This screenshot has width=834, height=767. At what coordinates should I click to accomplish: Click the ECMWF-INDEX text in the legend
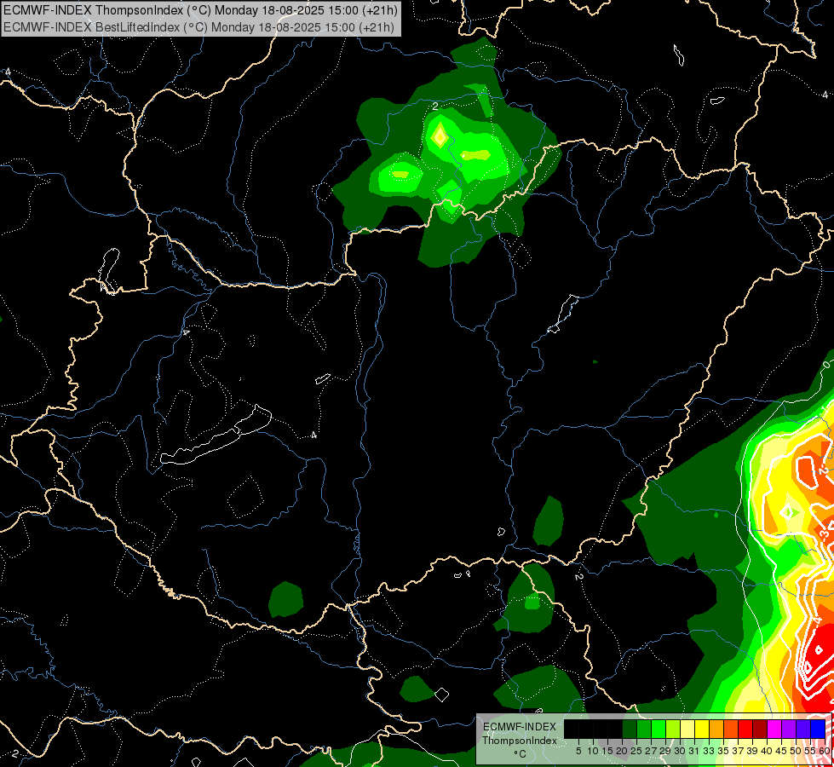pyautogui.click(x=520, y=727)
